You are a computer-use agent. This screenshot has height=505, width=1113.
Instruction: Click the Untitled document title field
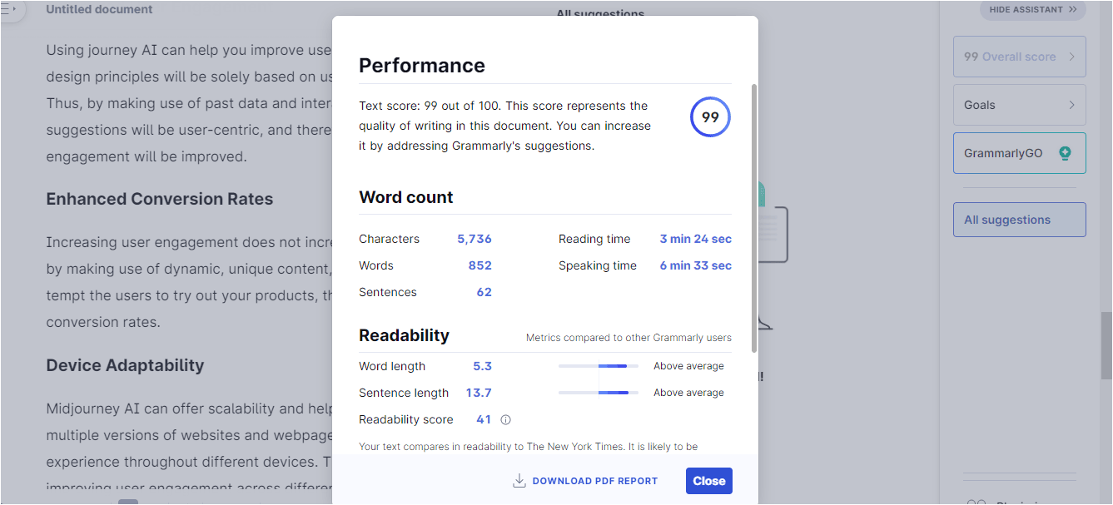[x=100, y=10]
